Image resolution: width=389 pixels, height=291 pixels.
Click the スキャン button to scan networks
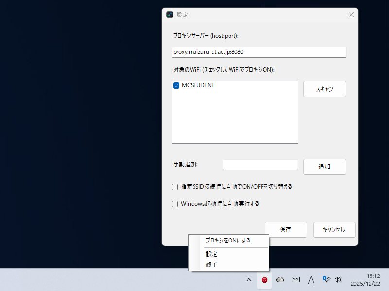pyautogui.click(x=324, y=89)
